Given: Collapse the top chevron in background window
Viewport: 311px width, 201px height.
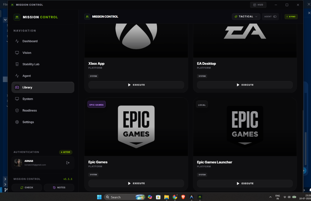Looking at the screenshot, I should 5,20.
